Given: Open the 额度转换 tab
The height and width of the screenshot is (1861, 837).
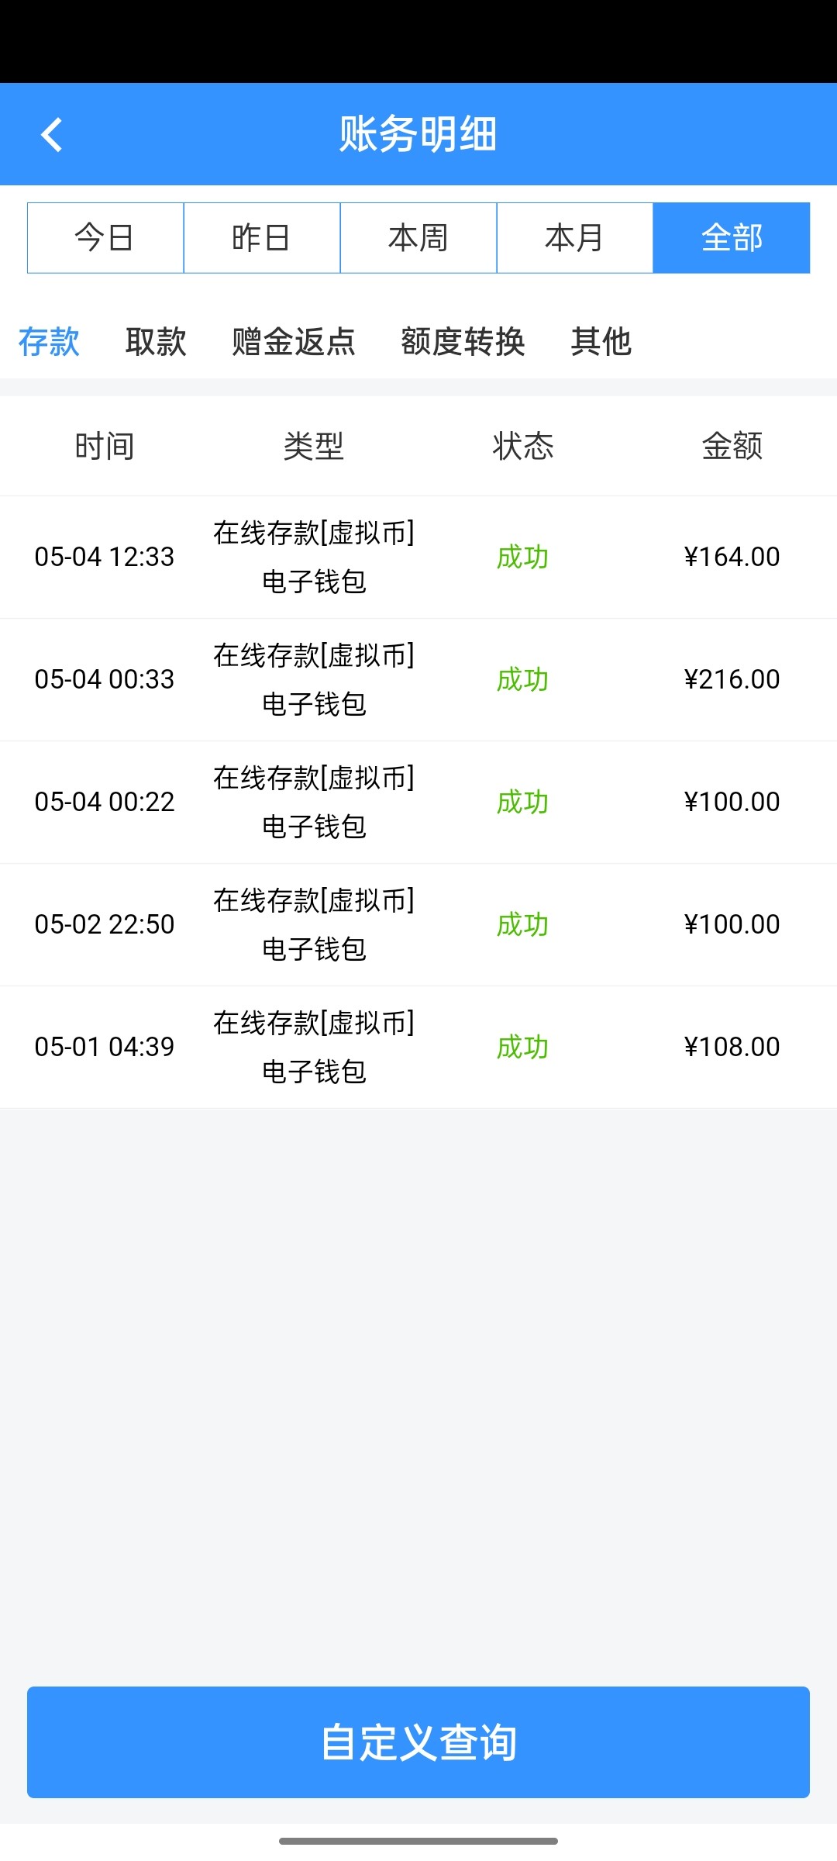Looking at the screenshot, I should pyautogui.click(x=463, y=342).
